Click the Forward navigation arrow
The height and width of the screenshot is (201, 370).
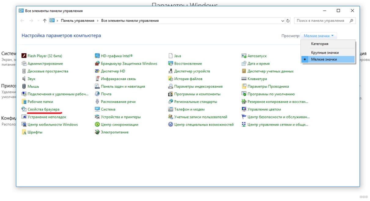[x=31, y=21]
